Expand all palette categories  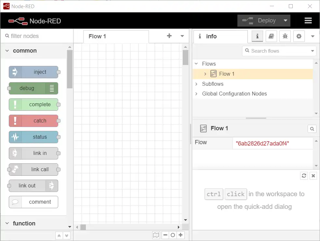pyautogui.click(x=67, y=236)
